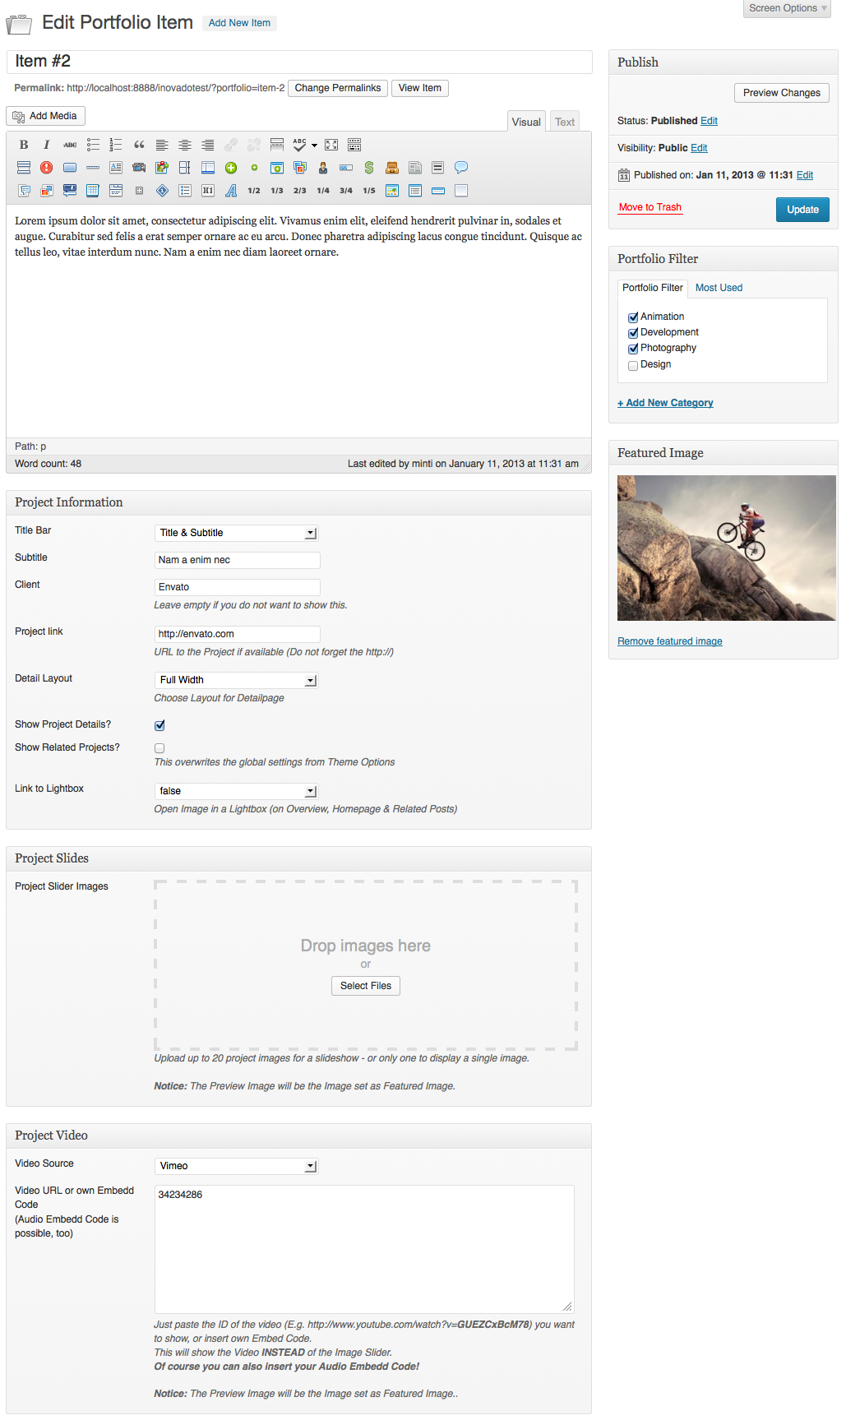This screenshot has width=846, height=1420.
Task: Select the Portfolio Filter tab
Action: (x=652, y=288)
